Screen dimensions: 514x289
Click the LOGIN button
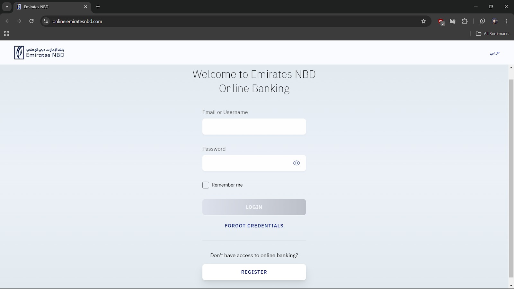(254, 207)
